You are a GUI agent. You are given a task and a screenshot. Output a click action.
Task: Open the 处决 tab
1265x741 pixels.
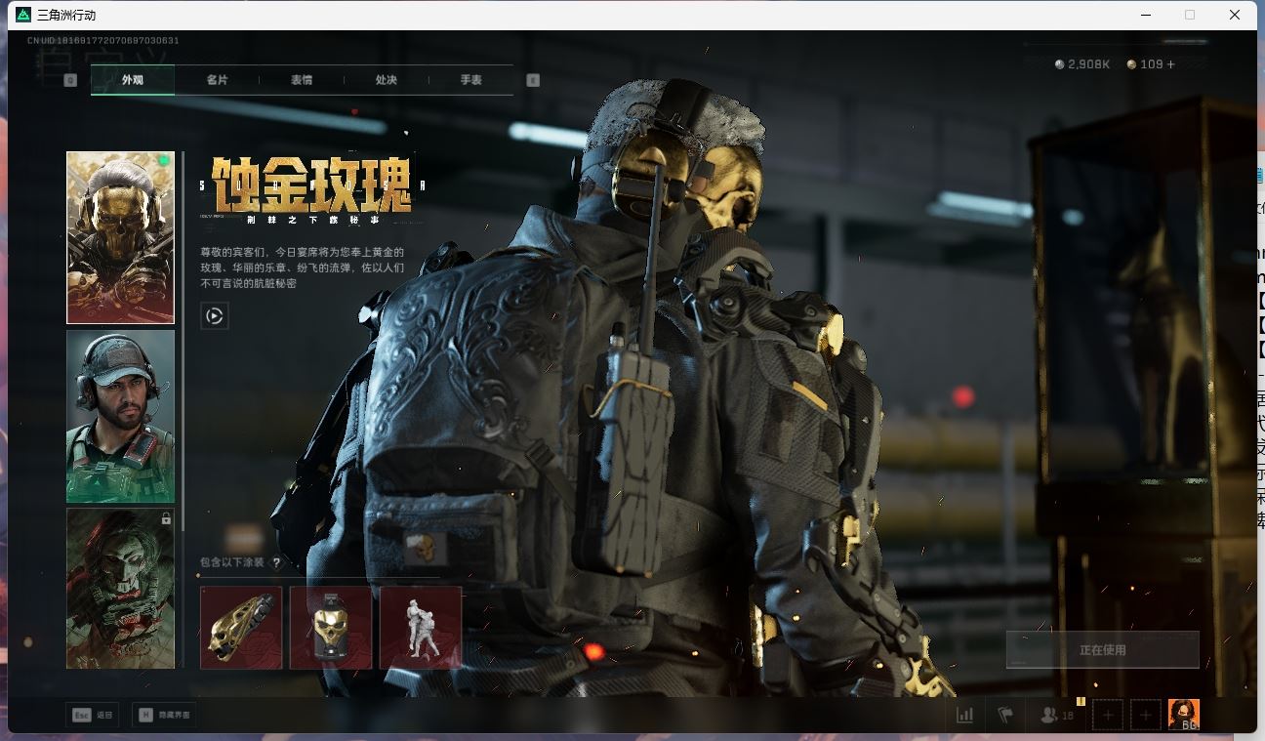tap(387, 80)
